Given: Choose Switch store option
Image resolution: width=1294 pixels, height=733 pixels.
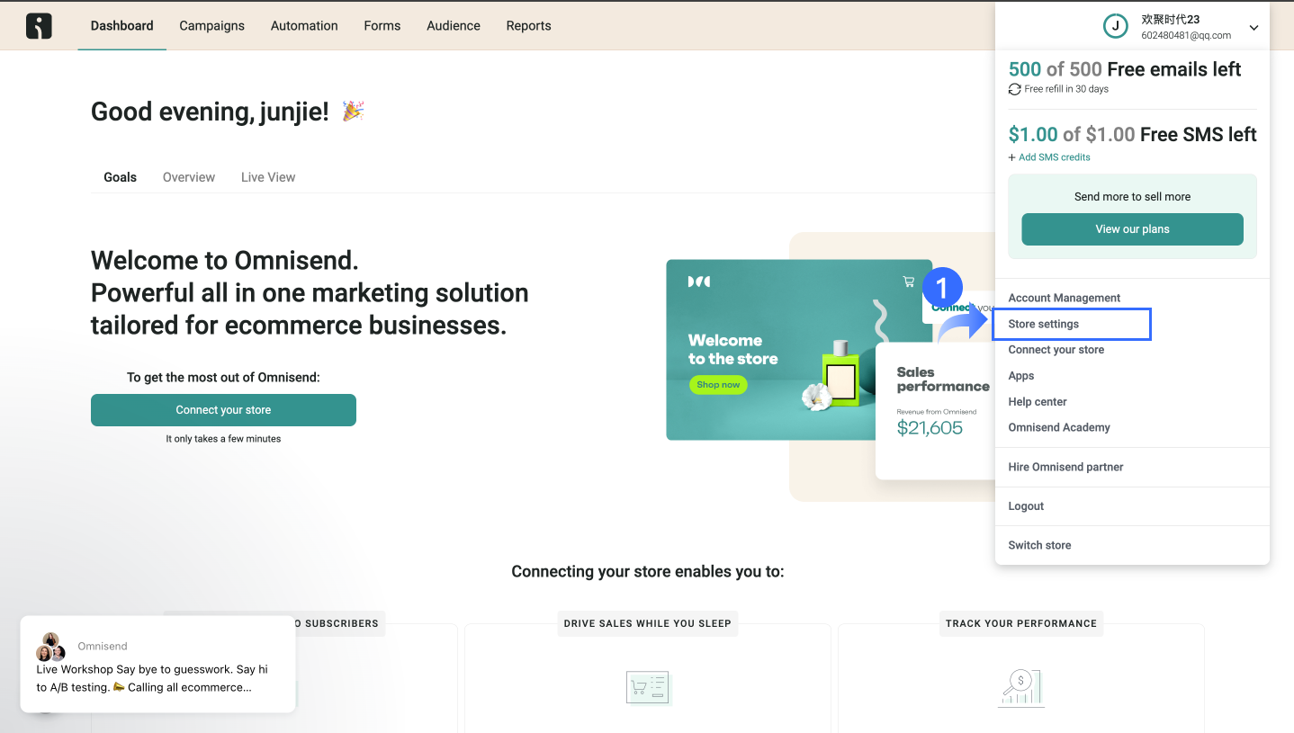Looking at the screenshot, I should pyautogui.click(x=1039, y=545).
